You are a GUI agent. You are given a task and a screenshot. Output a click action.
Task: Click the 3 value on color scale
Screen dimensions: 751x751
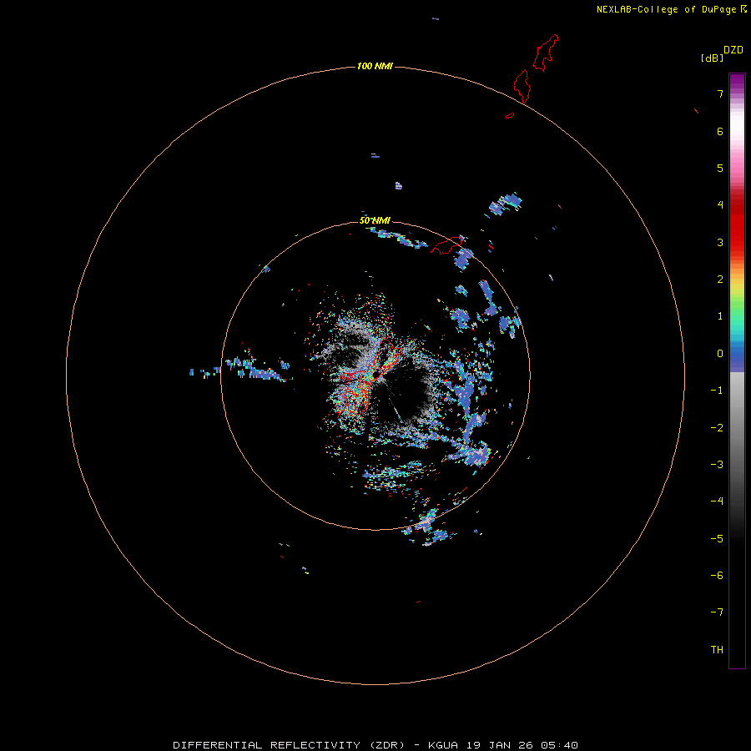coord(719,242)
